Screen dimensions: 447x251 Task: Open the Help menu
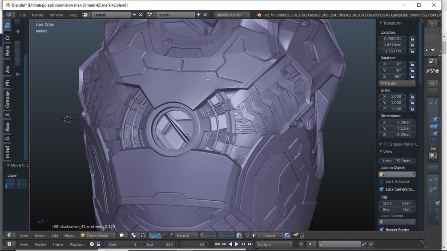point(73,15)
